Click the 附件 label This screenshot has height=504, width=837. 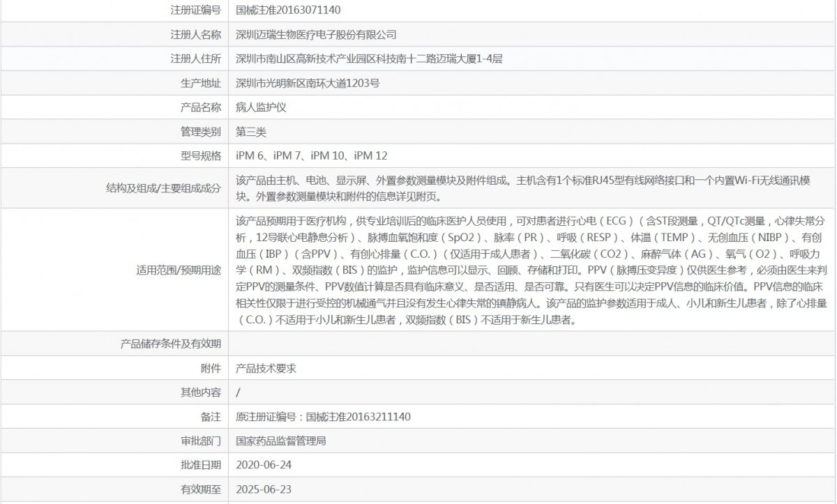(211, 368)
